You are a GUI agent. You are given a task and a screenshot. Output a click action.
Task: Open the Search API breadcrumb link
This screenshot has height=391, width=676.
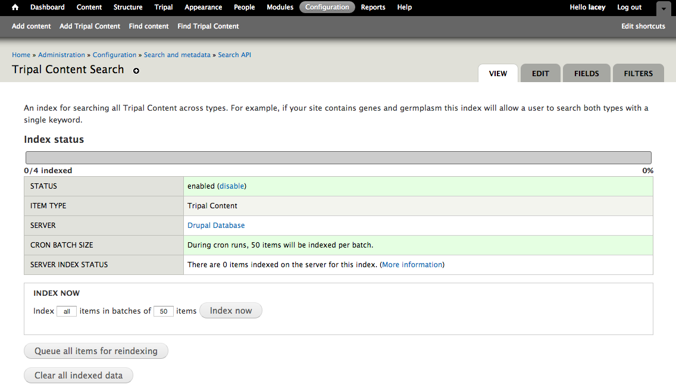click(x=234, y=55)
